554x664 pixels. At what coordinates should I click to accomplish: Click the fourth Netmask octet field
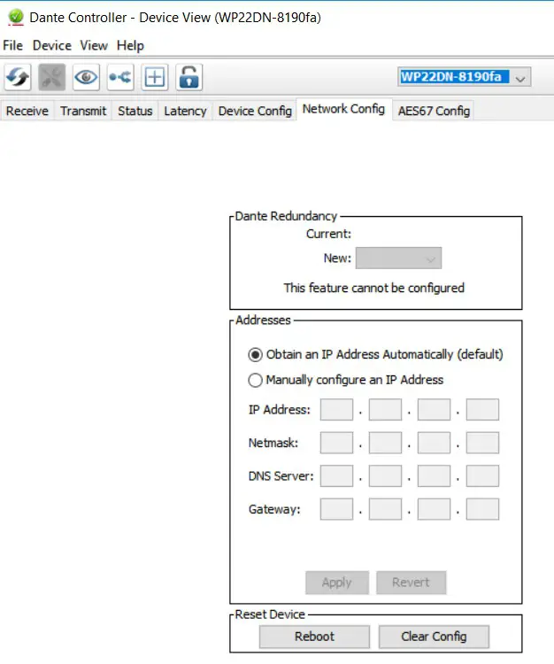(482, 443)
